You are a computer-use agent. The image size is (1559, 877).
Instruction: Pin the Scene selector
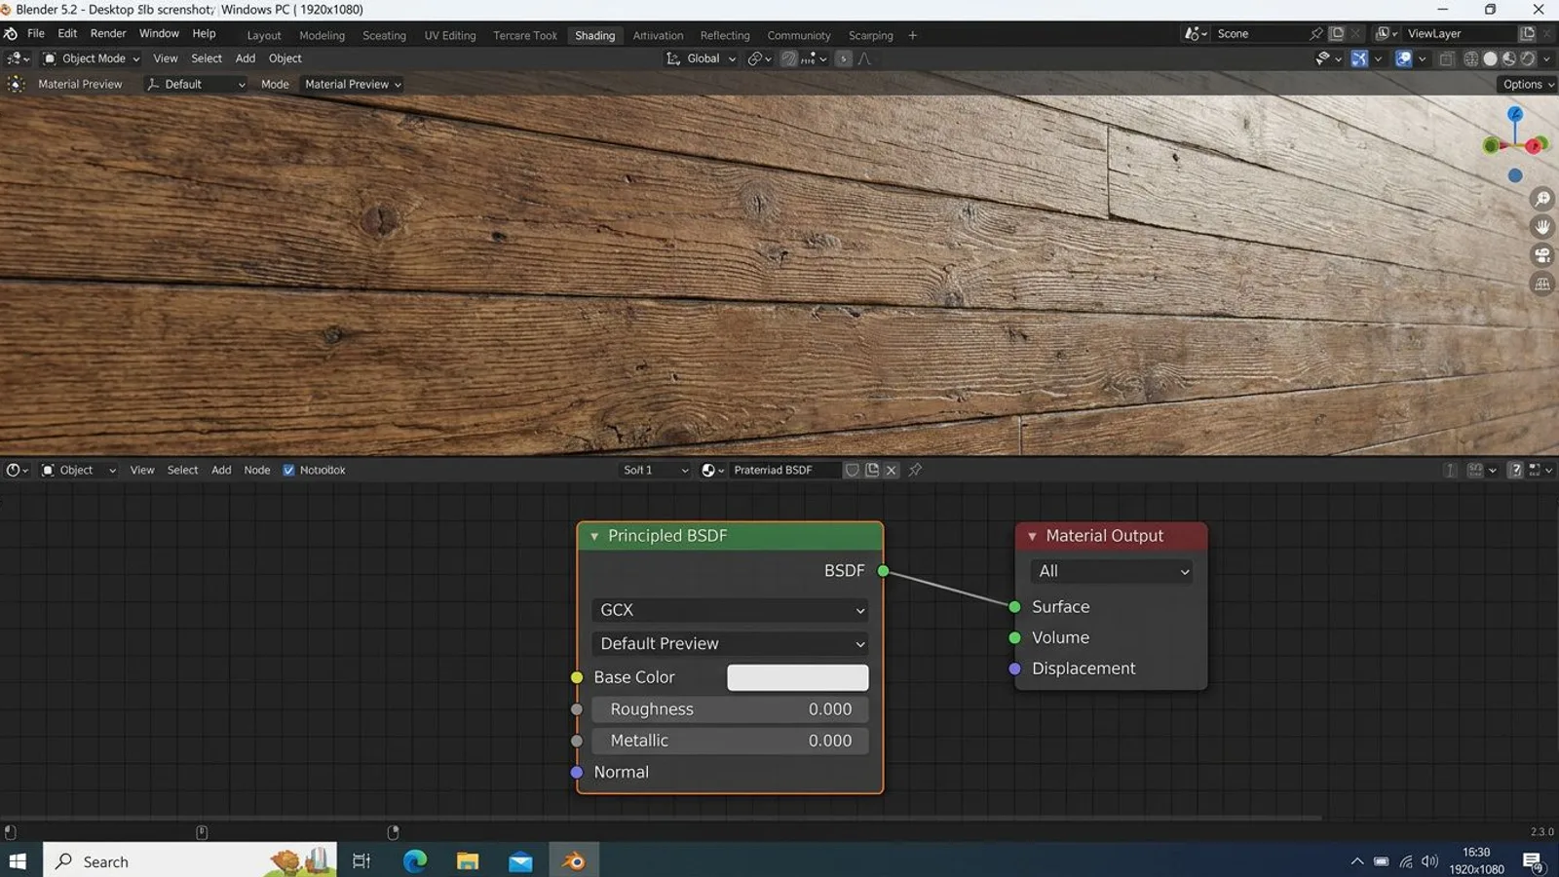pyautogui.click(x=1316, y=33)
